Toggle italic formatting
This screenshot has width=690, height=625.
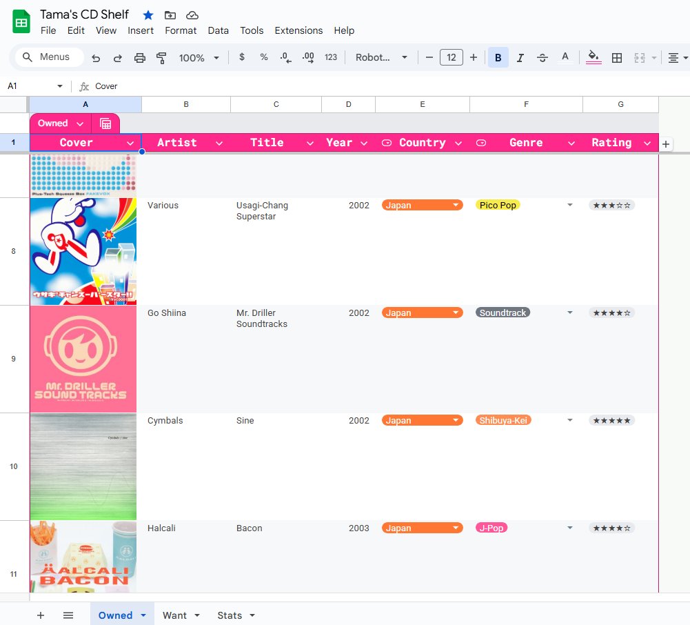[x=520, y=58]
